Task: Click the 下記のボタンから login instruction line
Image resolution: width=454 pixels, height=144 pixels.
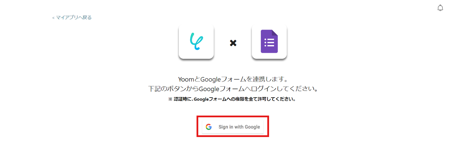Action: point(233,89)
